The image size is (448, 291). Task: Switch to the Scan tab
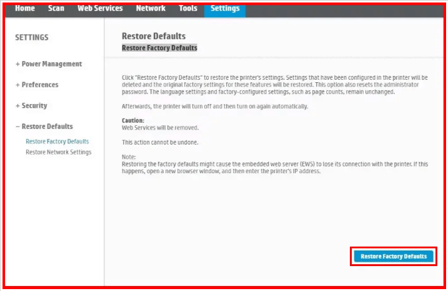[x=56, y=9]
